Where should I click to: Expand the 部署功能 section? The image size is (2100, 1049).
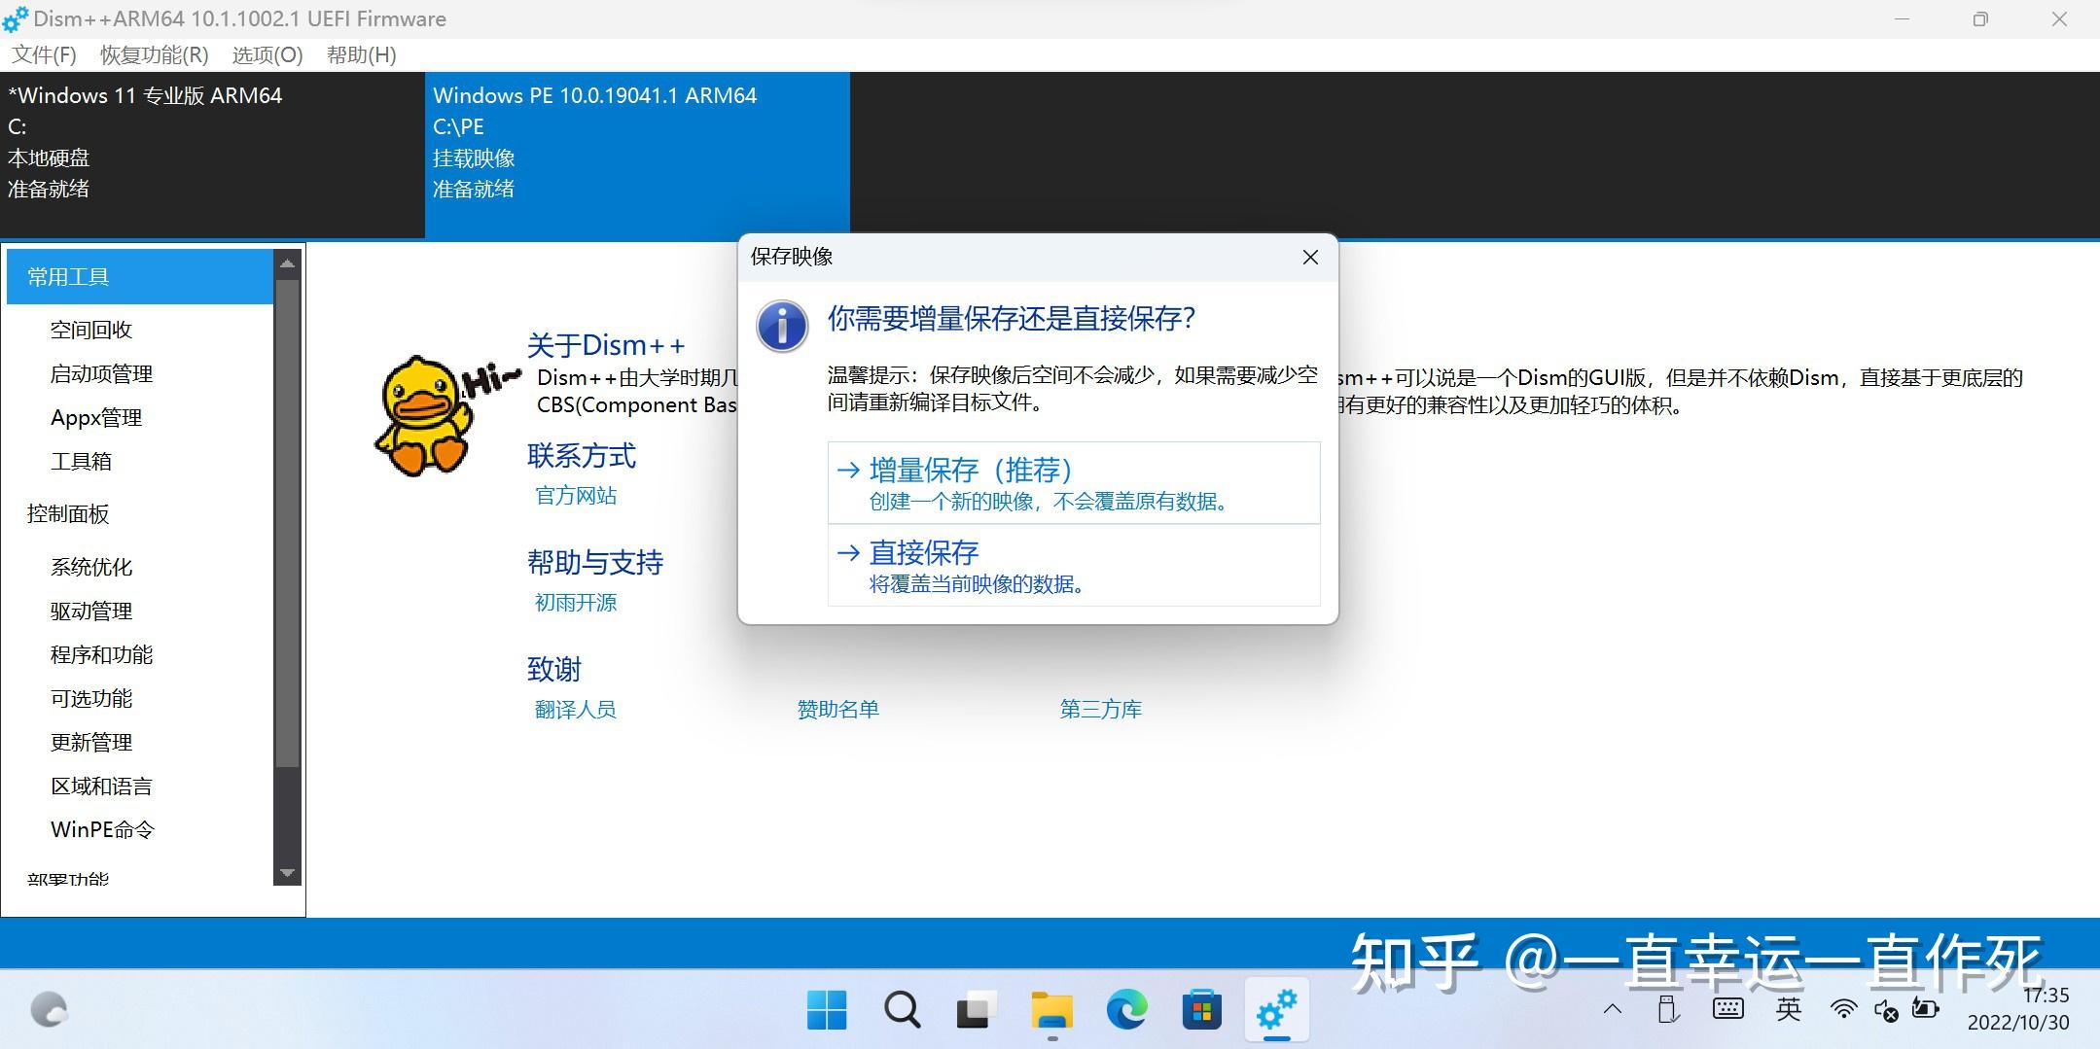[65, 878]
